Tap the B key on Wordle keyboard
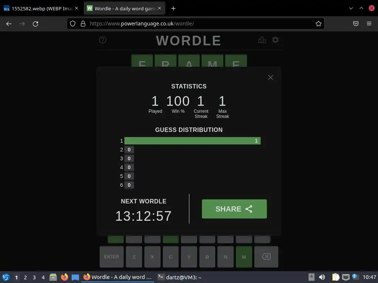The image size is (378, 283). point(207,257)
